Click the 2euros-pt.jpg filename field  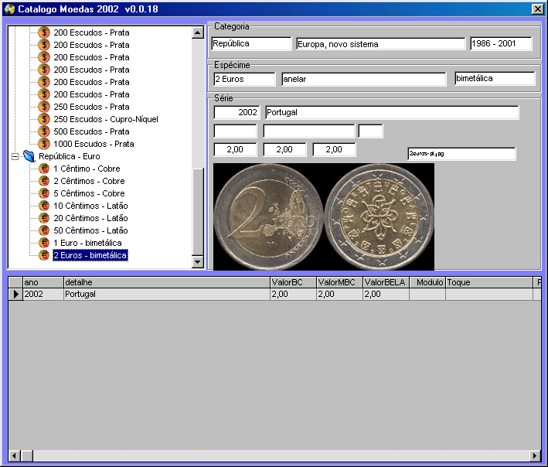461,154
